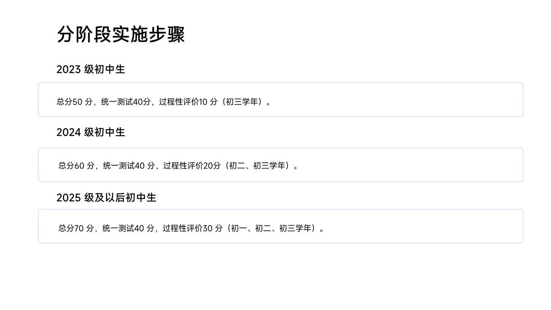
Task: Select the bordered card under 2025 级及以后初中生
Action: [x=281, y=226]
